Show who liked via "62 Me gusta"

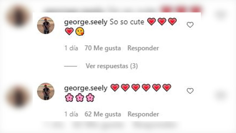pos(103,114)
